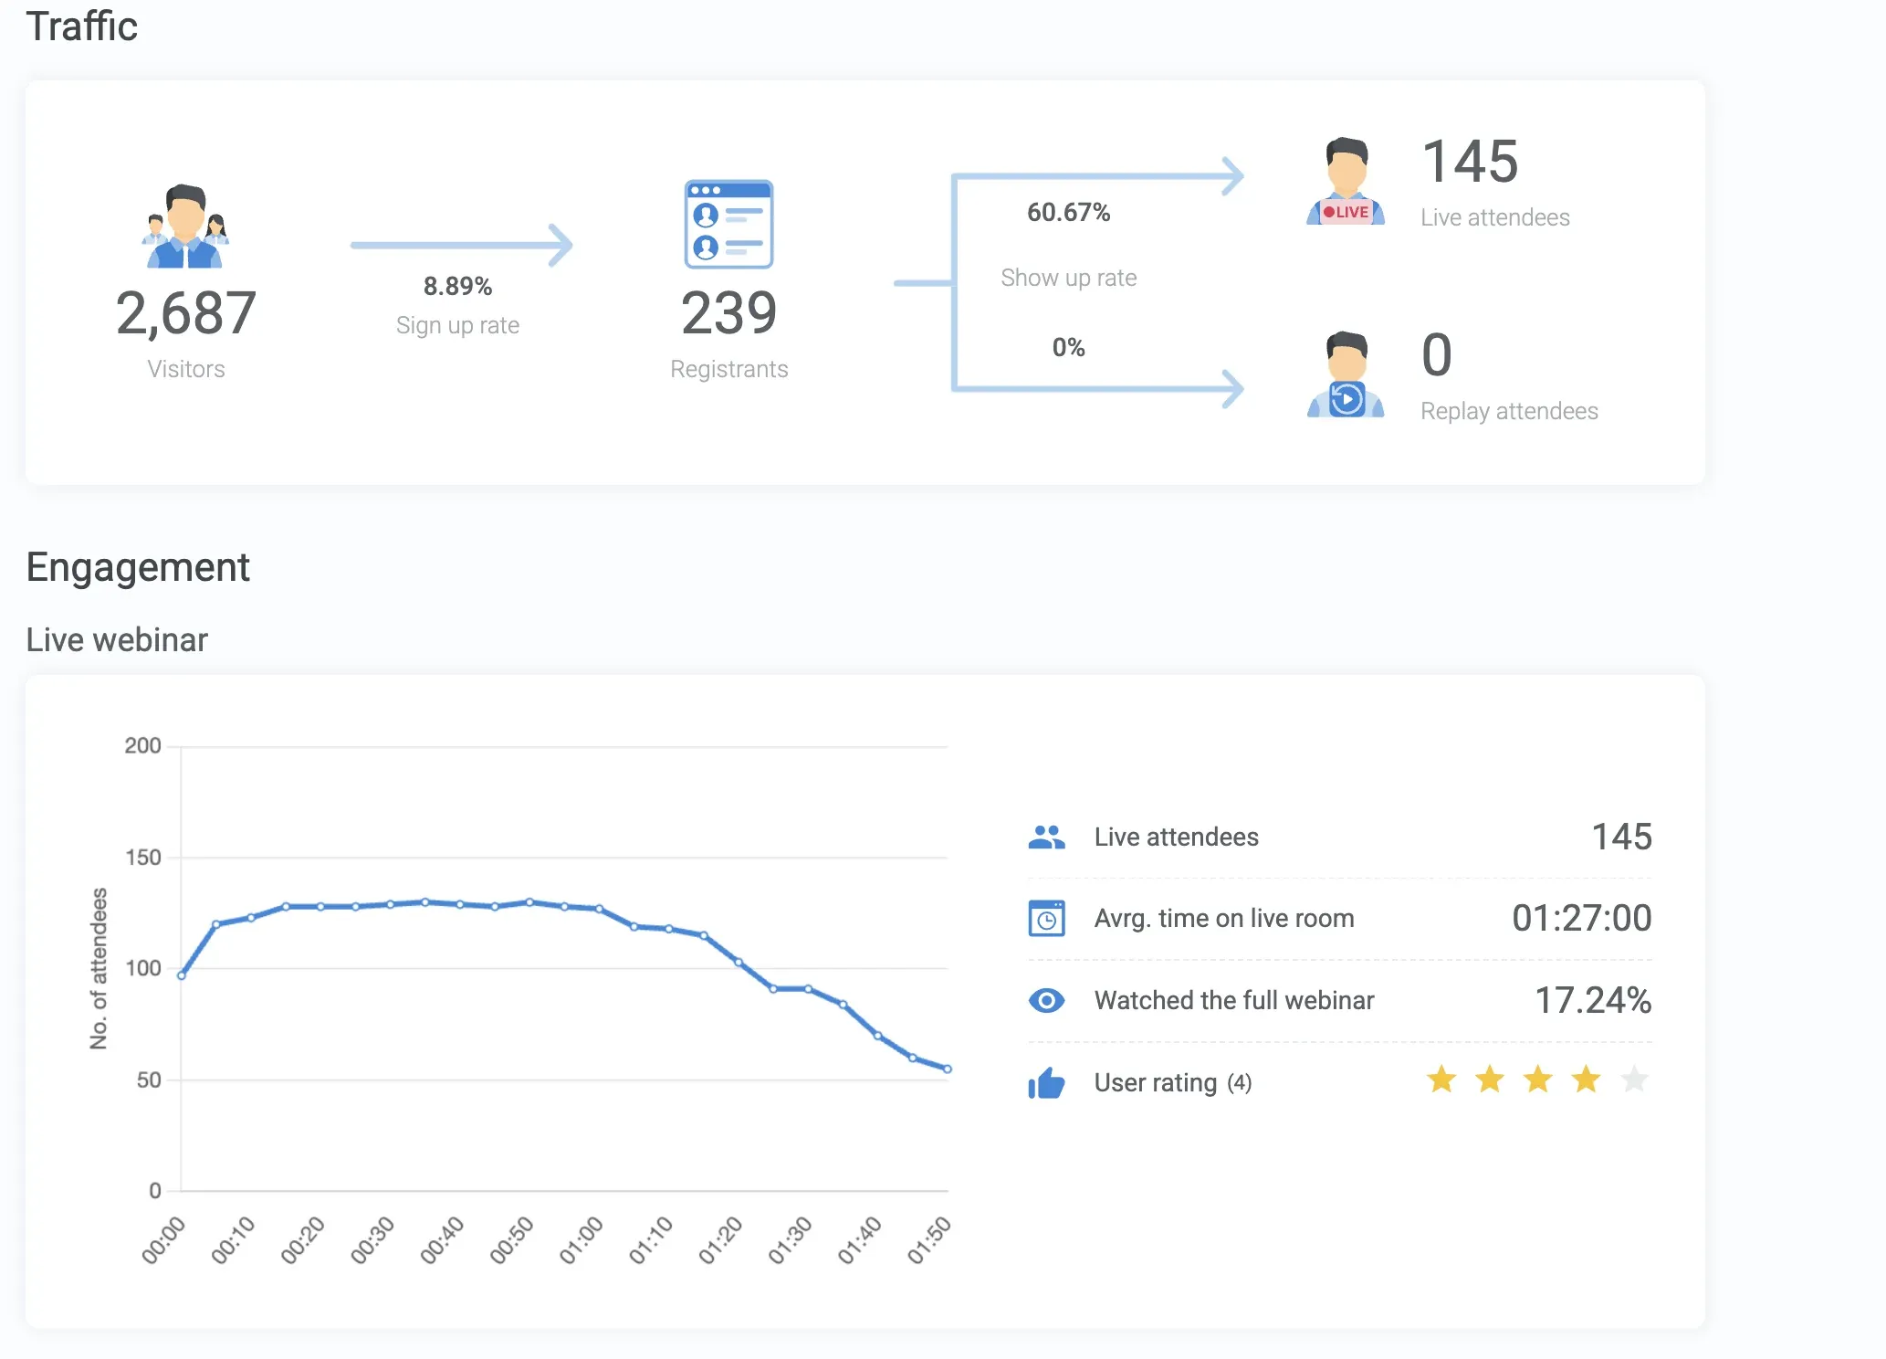This screenshot has width=1886, height=1359.
Task: Click the Traffic section heading
Action: [x=82, y=26]
